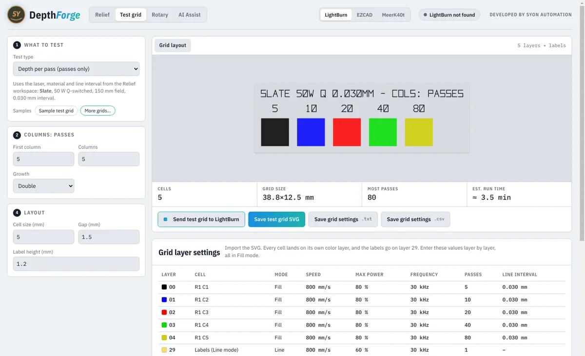
Task: Choose MeerK40t as target software
Action: pyautogui.click(x=393, y=15)
